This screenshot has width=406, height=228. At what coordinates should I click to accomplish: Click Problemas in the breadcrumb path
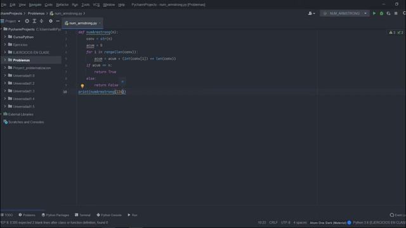(x=36, y=13)
